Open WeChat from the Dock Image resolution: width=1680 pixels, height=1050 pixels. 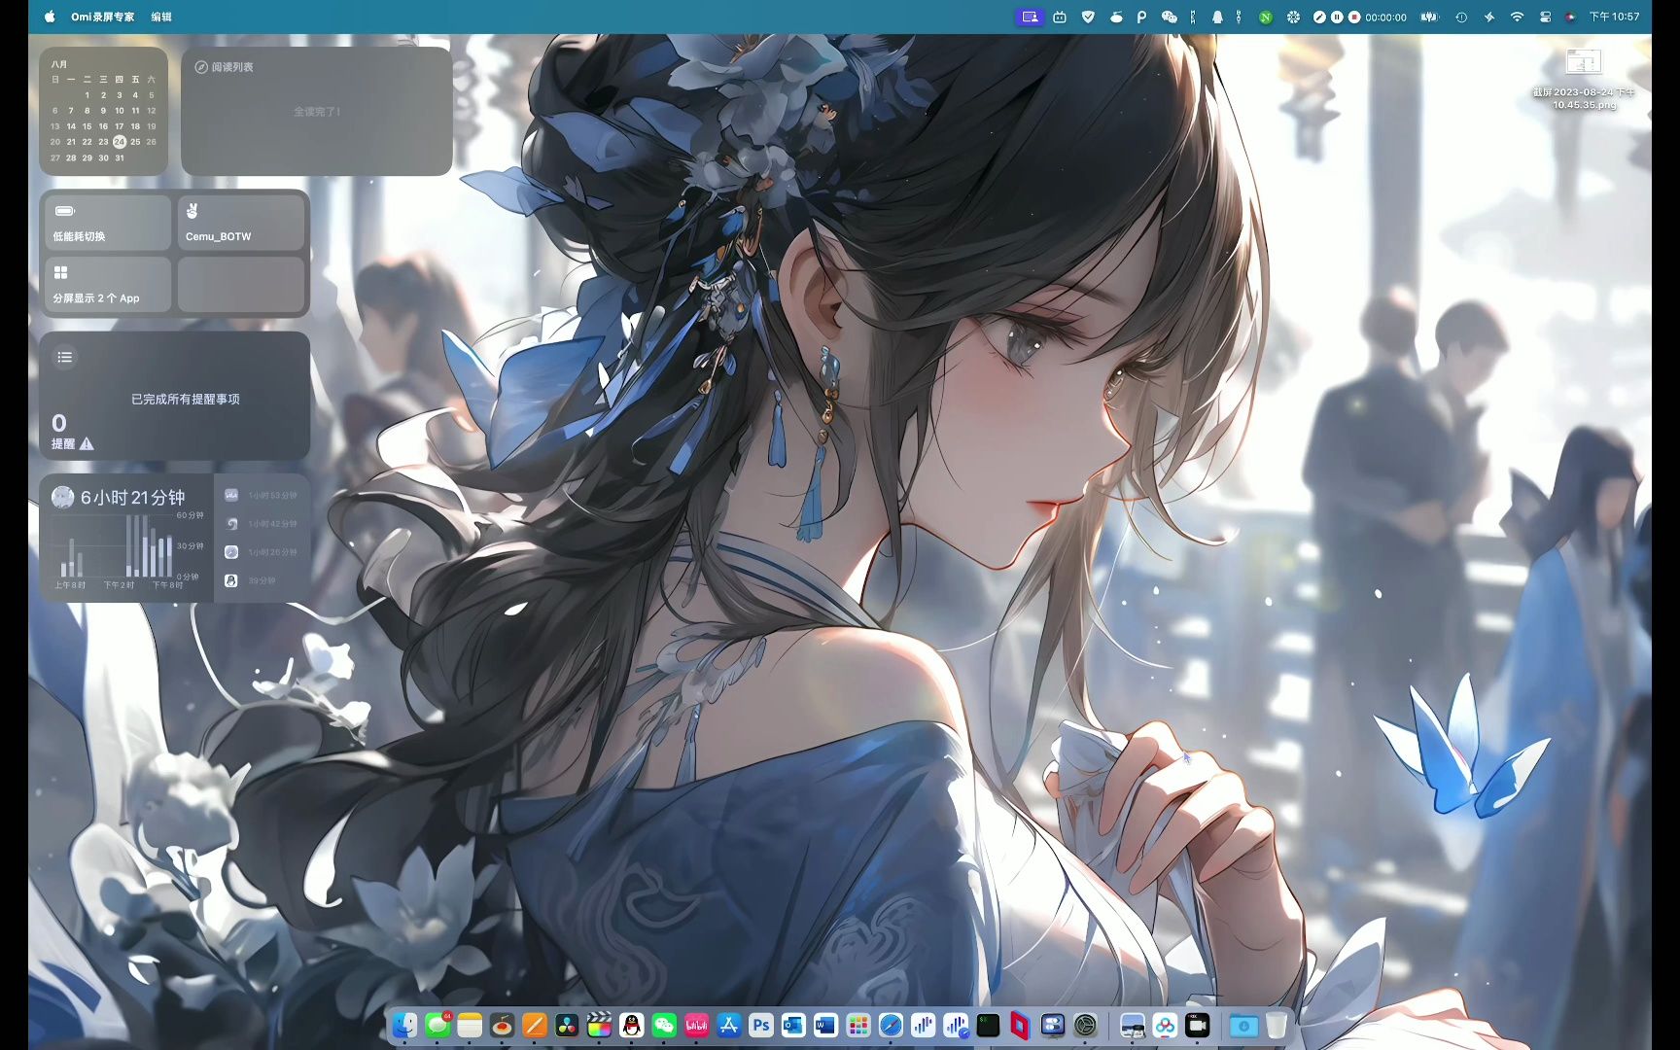[664, 1025]
